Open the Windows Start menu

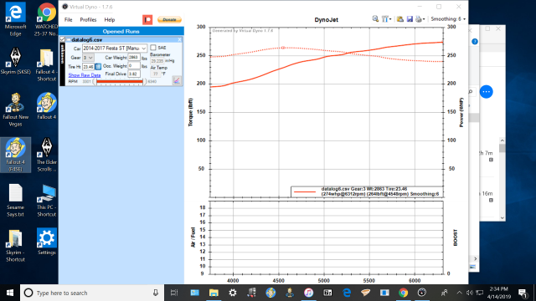coord(9,293)
